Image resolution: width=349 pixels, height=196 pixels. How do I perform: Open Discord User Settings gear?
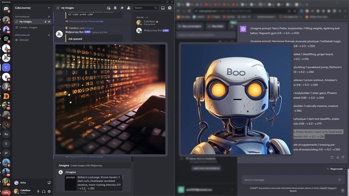point(49,191)
